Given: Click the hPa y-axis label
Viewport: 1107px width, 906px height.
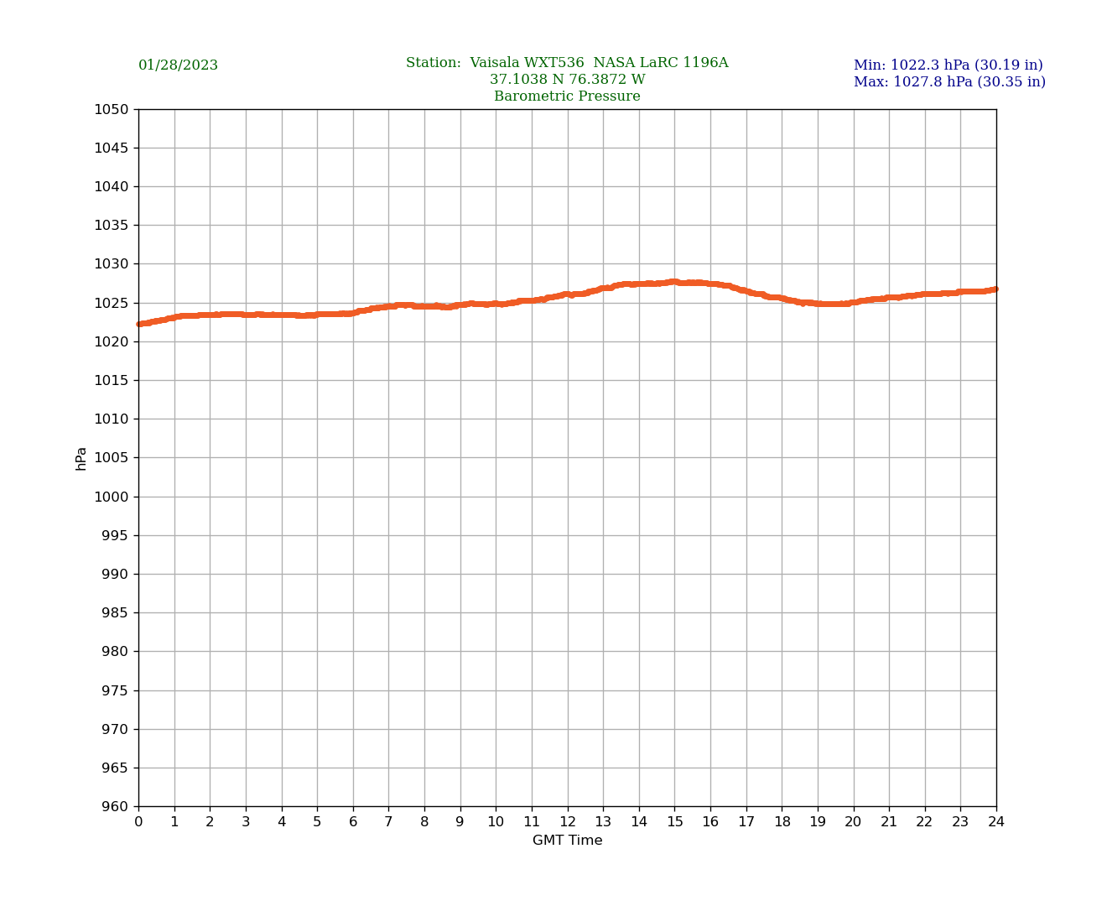Looking at the screenshot, I should coord(81,458).
